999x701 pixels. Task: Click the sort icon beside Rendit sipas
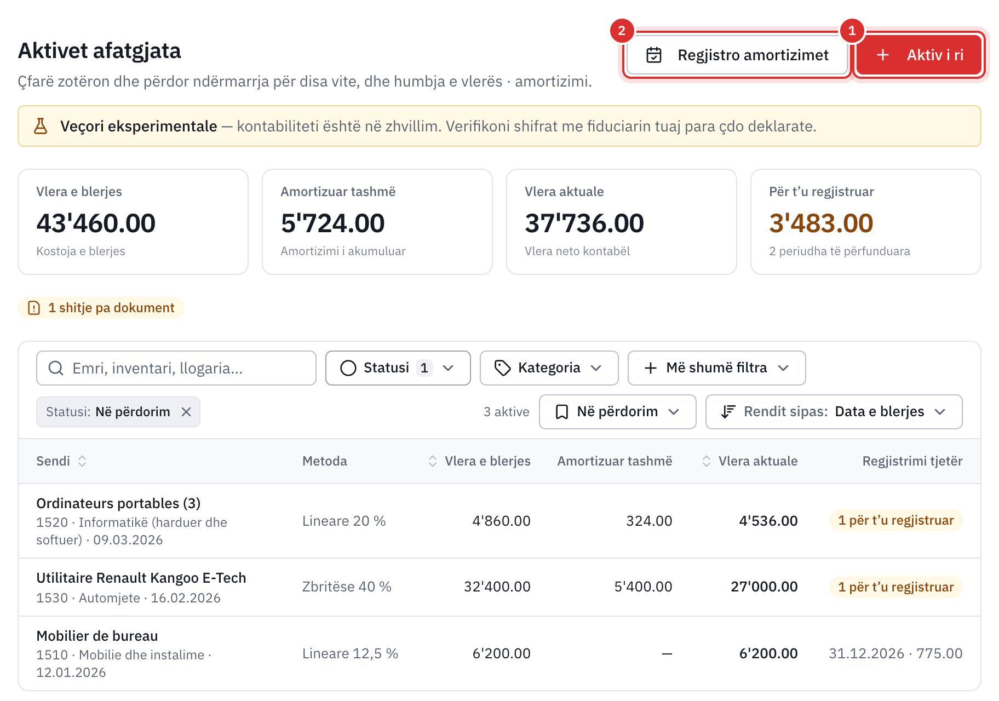coord(728,412)
